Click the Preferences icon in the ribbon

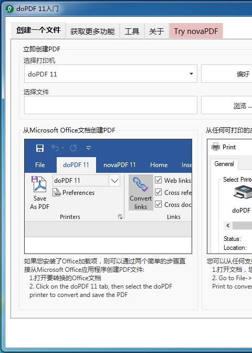[x=57, y=193]
